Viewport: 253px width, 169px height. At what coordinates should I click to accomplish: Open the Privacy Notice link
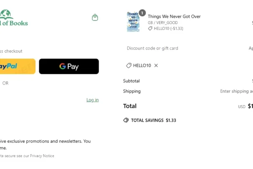point(41,156)
